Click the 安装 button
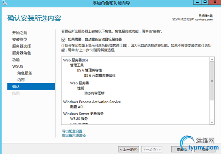 182,149
